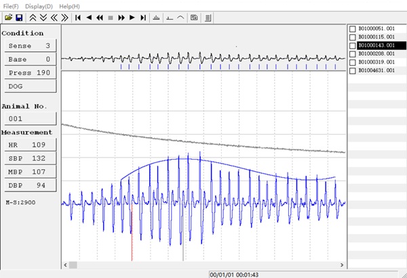Jump to the first record in the toolbar
The width and height of the screenshot is (407, 278).
pos(78,17)
